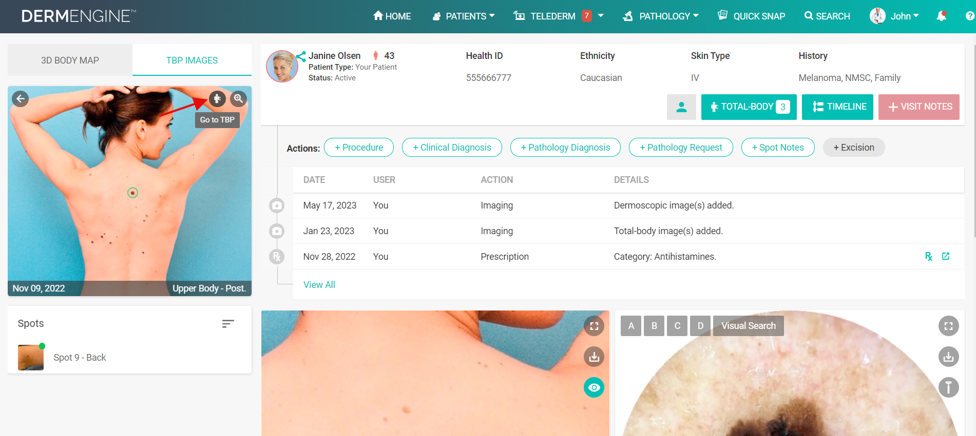This screenshot has width=976, height=436.
Task: Open the Total-Body images button
Action: click(x=749, y=107)
